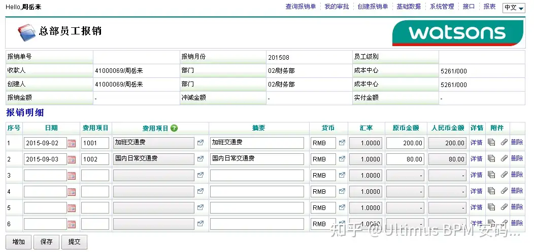Click the date field showing 2015-09-02
534x252 pixels.
pyautogui.click(x=45, y=143)
